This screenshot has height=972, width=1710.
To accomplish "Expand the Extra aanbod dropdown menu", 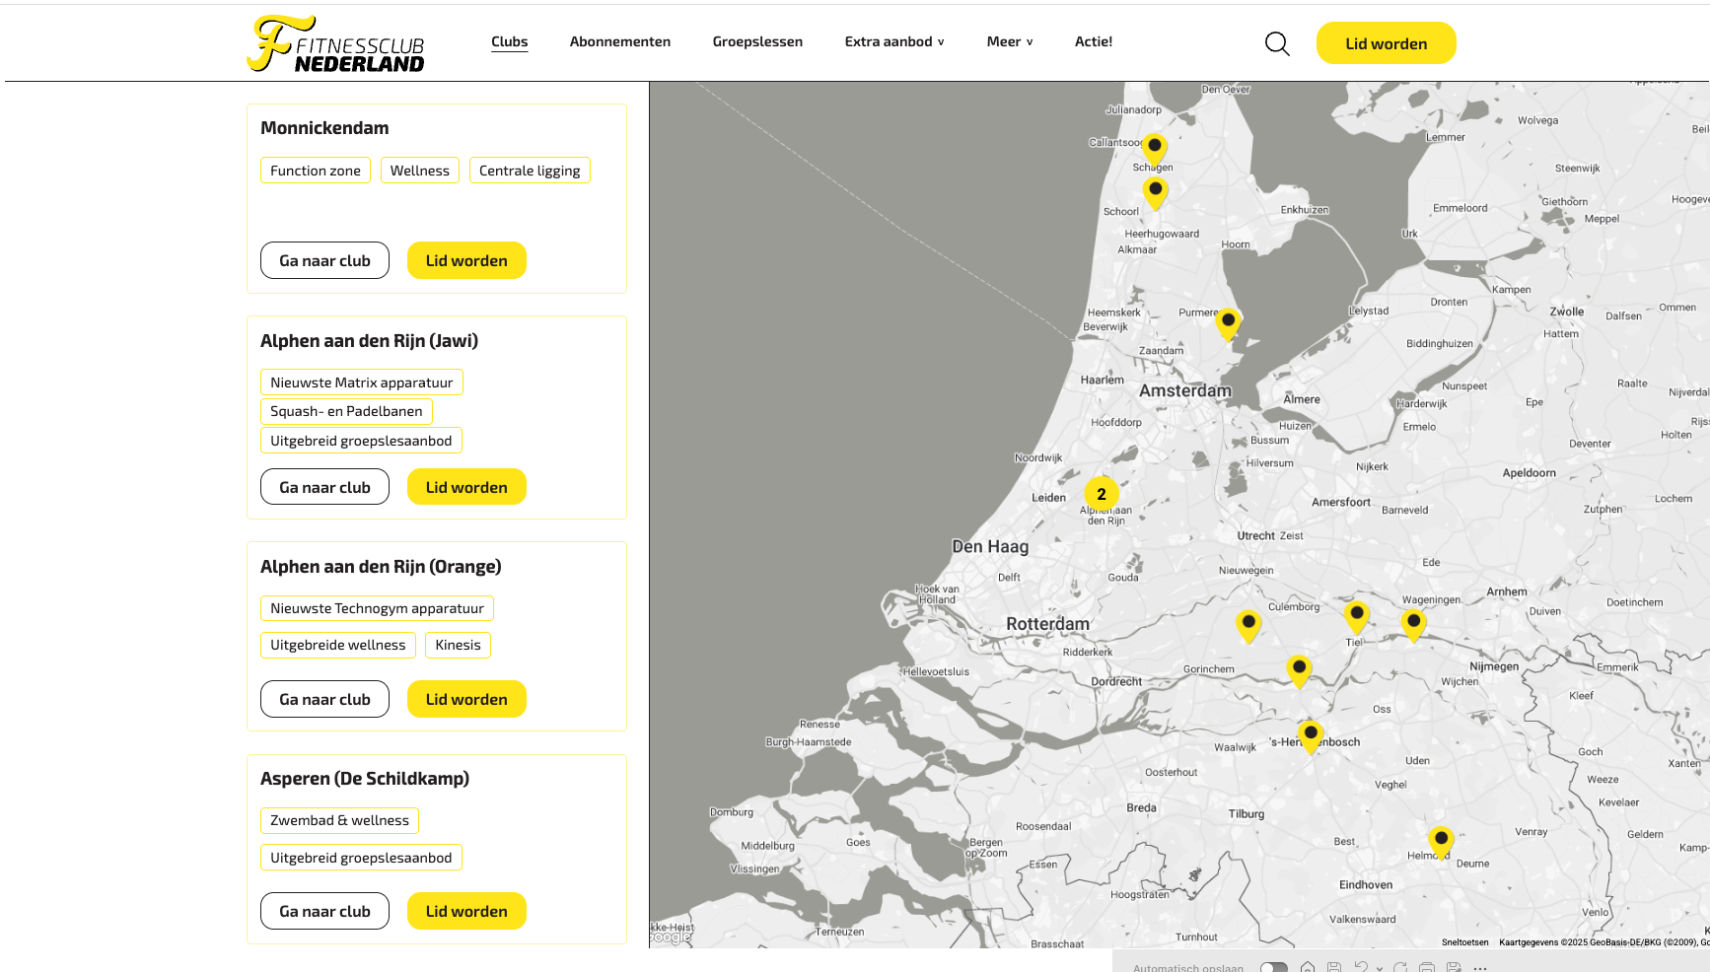I will coord(893,41).
